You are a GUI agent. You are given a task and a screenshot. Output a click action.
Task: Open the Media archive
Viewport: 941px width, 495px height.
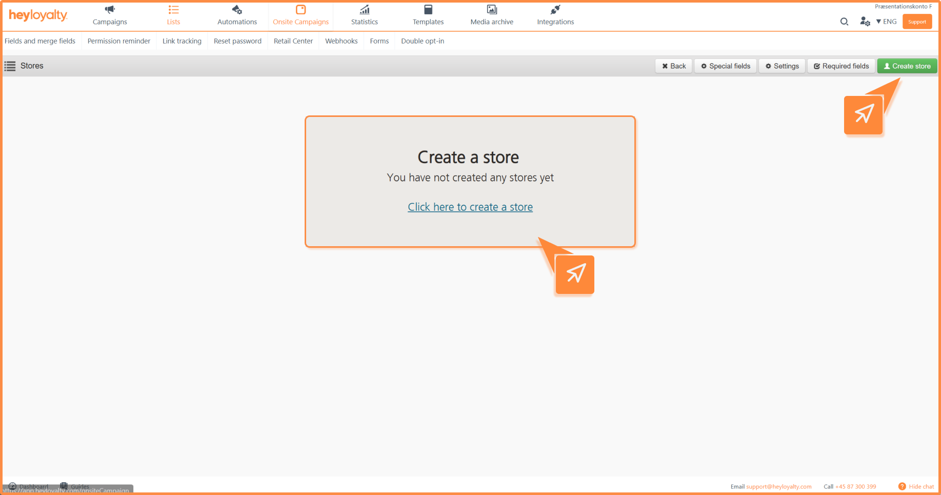tap(492, 15)
